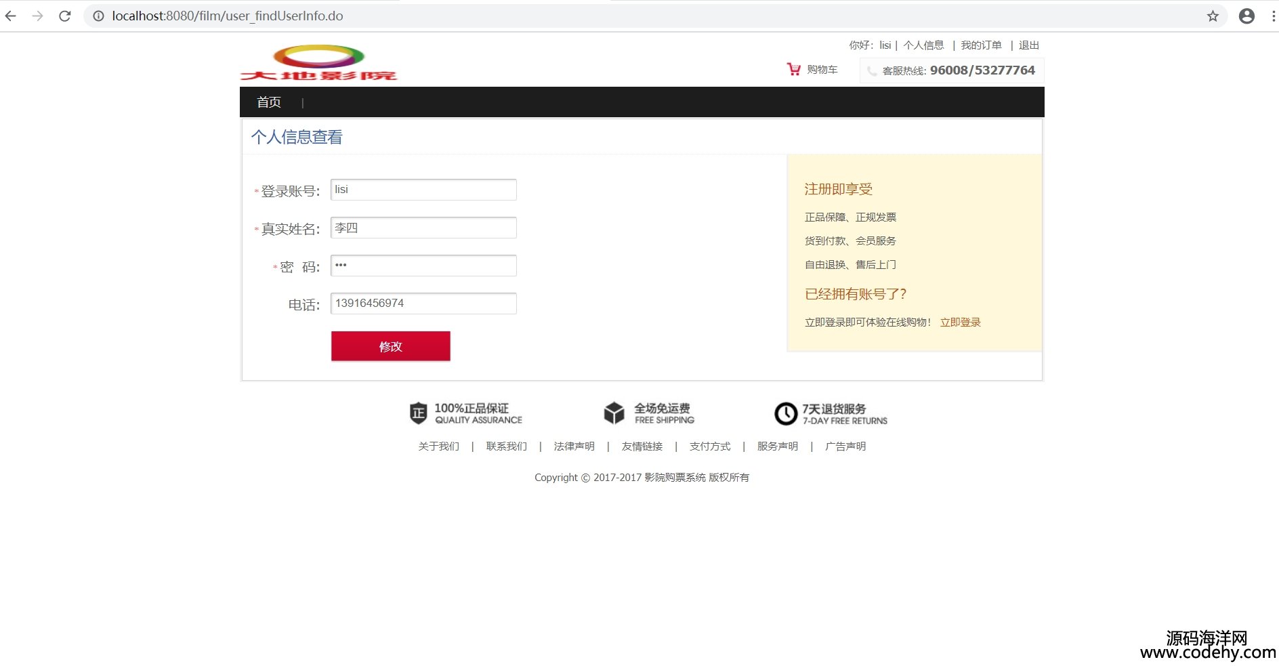Click the 已经拥有账号了? heading
The width and height of the screenshot is (1279, 666).
pos(856,294)
